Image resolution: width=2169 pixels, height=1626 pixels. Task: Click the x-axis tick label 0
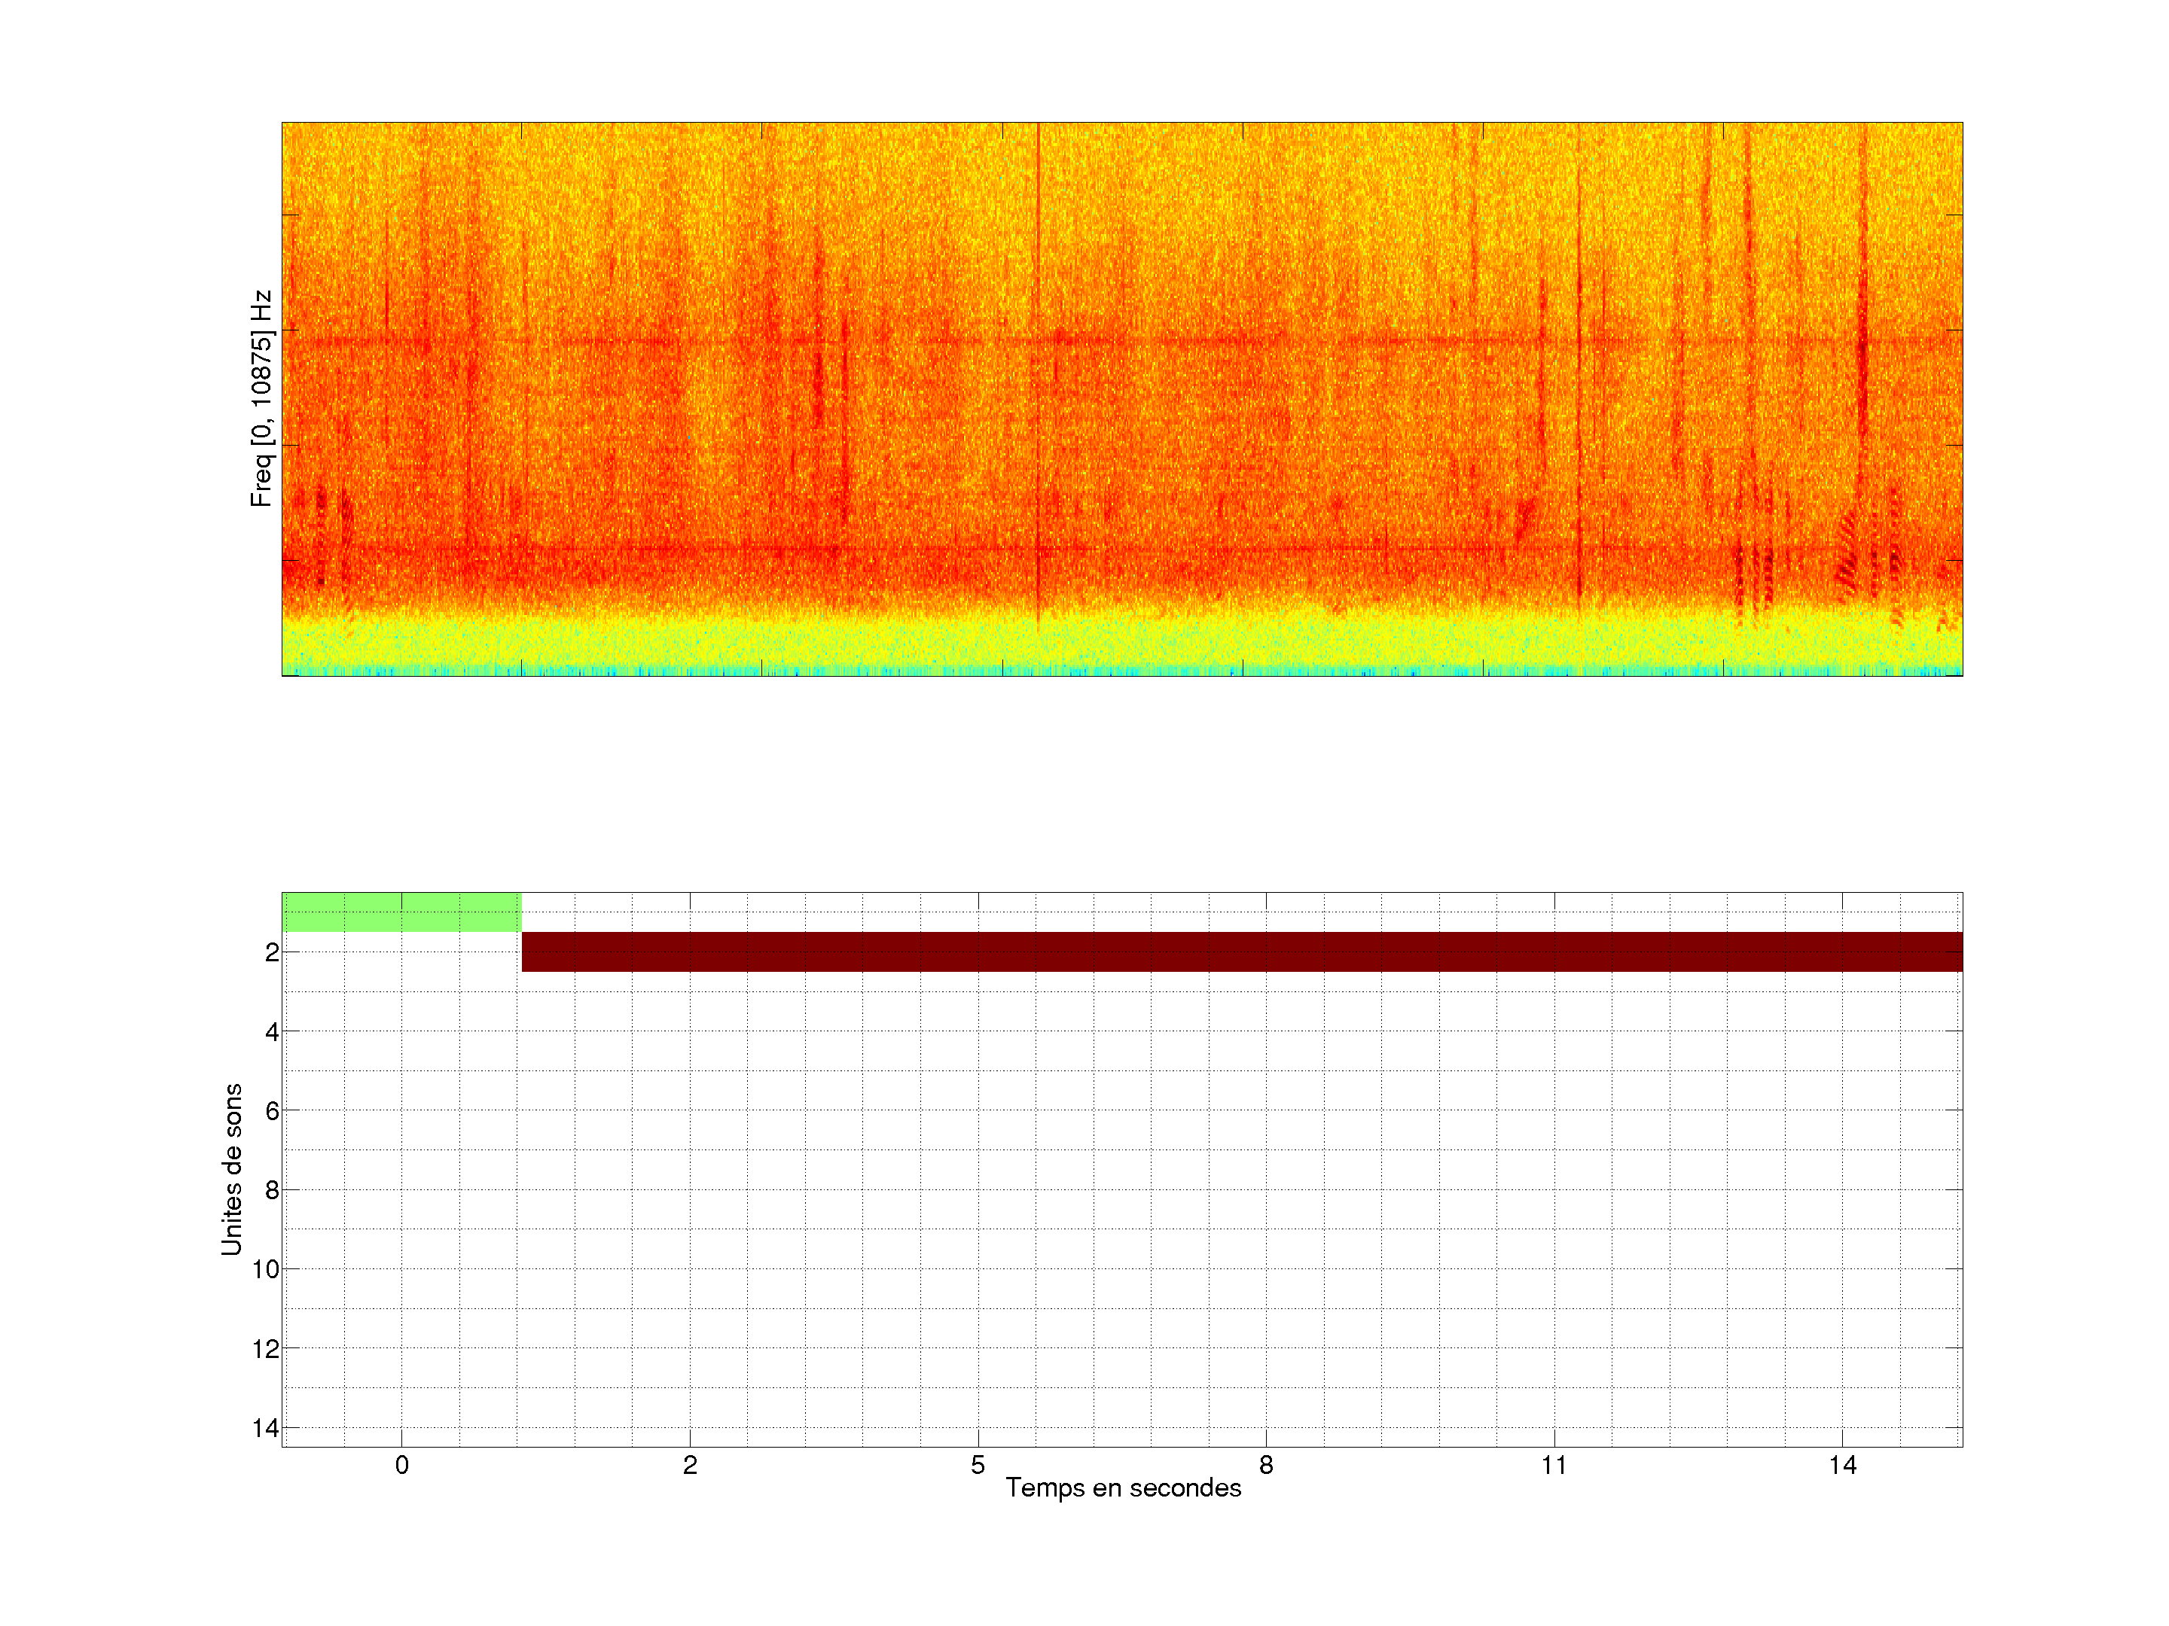401,1465
